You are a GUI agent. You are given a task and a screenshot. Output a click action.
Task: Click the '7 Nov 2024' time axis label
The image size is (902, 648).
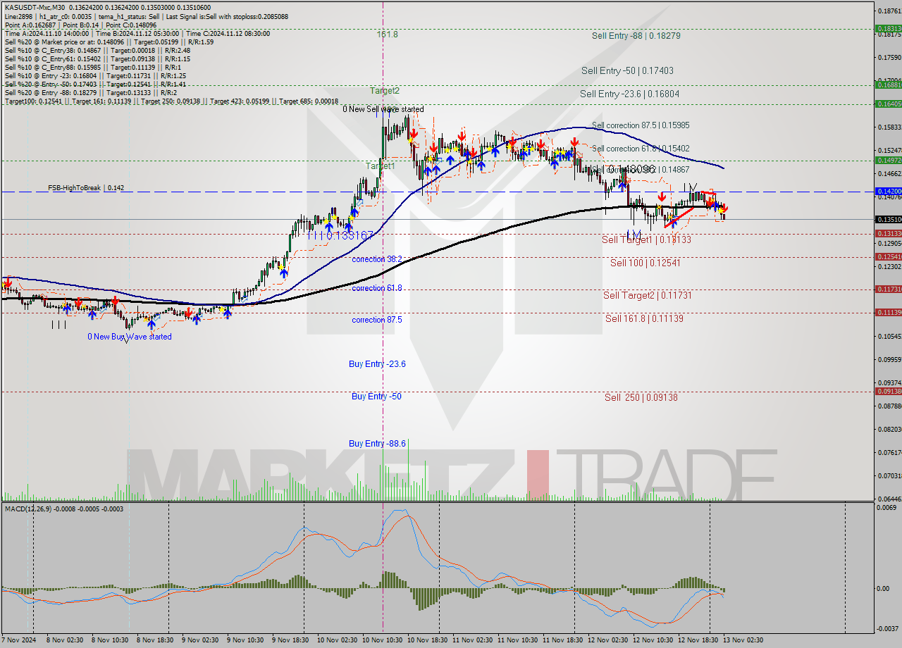tap(18, 640)
